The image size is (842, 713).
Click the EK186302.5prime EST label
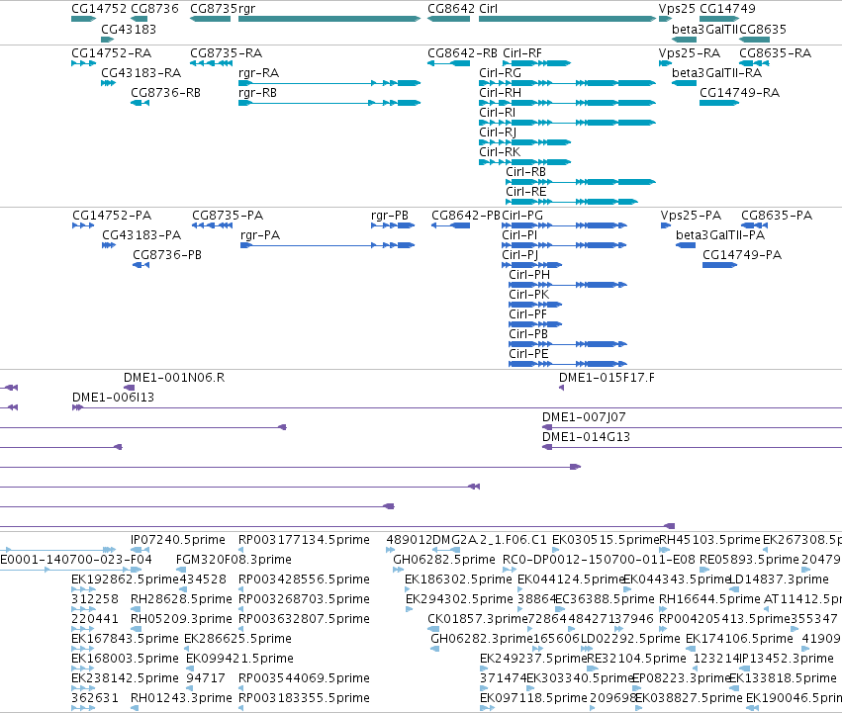pos(458,579)
